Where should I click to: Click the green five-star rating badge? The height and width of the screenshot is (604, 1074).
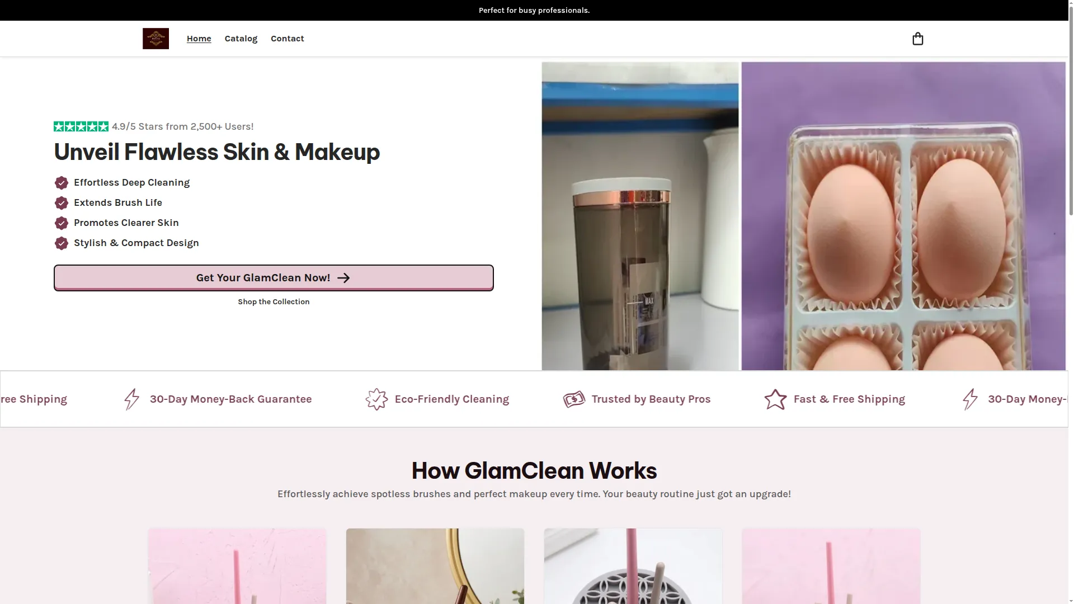[81, 126]
